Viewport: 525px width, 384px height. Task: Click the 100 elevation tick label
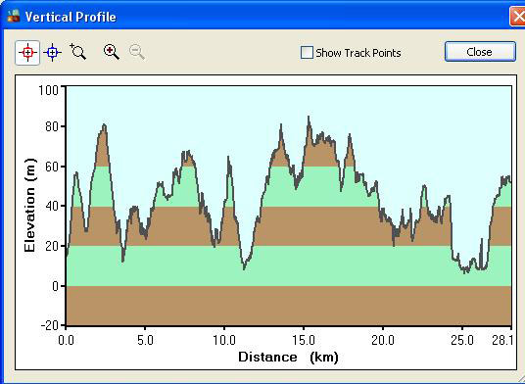click(x=50, y=90)
